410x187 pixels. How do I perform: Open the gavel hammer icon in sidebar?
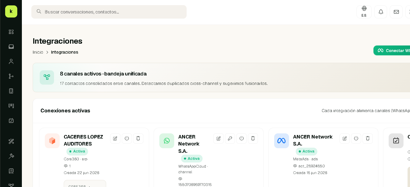tap(11, 156)
